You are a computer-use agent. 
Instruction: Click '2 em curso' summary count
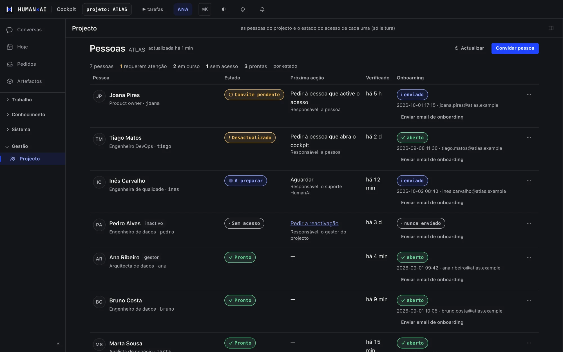pyautogui.click(x=186, y=66)
